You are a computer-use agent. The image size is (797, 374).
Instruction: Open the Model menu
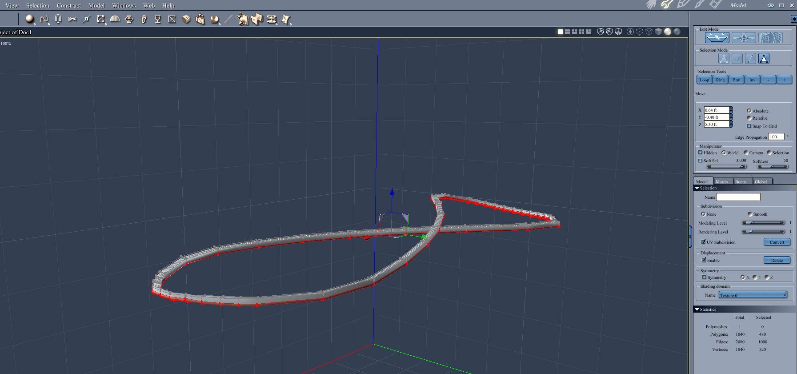(x=96, y=5)
